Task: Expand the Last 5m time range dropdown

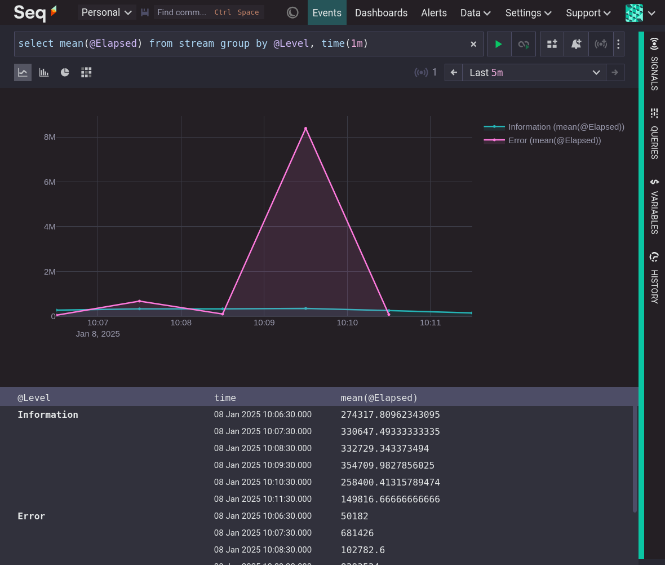Action: click(534, 73)
